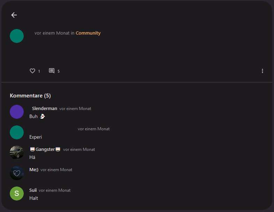This screenshot has height=212, width=274.
Task: Open Gangster's car profile picture
Action: pos(17,153)
